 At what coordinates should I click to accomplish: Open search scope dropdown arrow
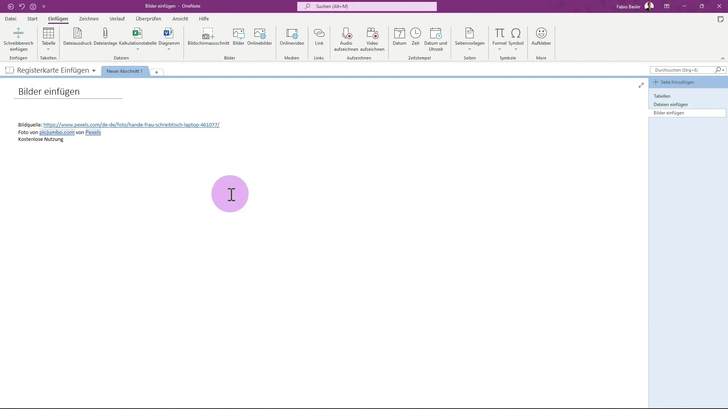(x=723, y=70)
